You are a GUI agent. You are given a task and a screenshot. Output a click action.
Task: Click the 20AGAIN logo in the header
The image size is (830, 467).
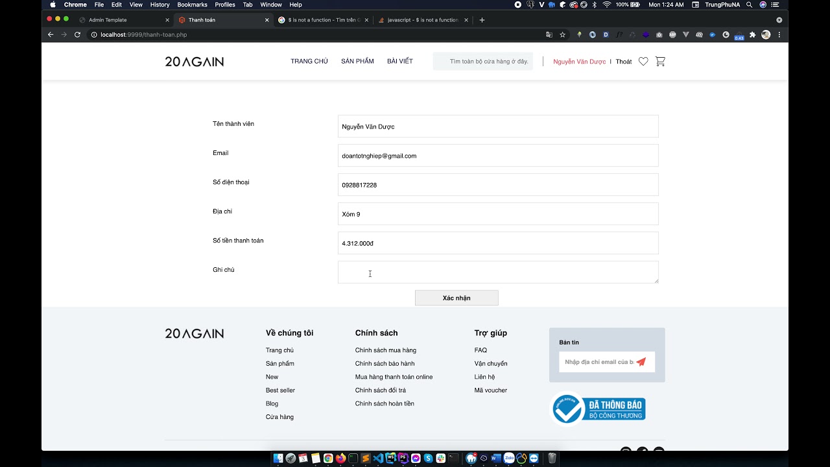194,62
